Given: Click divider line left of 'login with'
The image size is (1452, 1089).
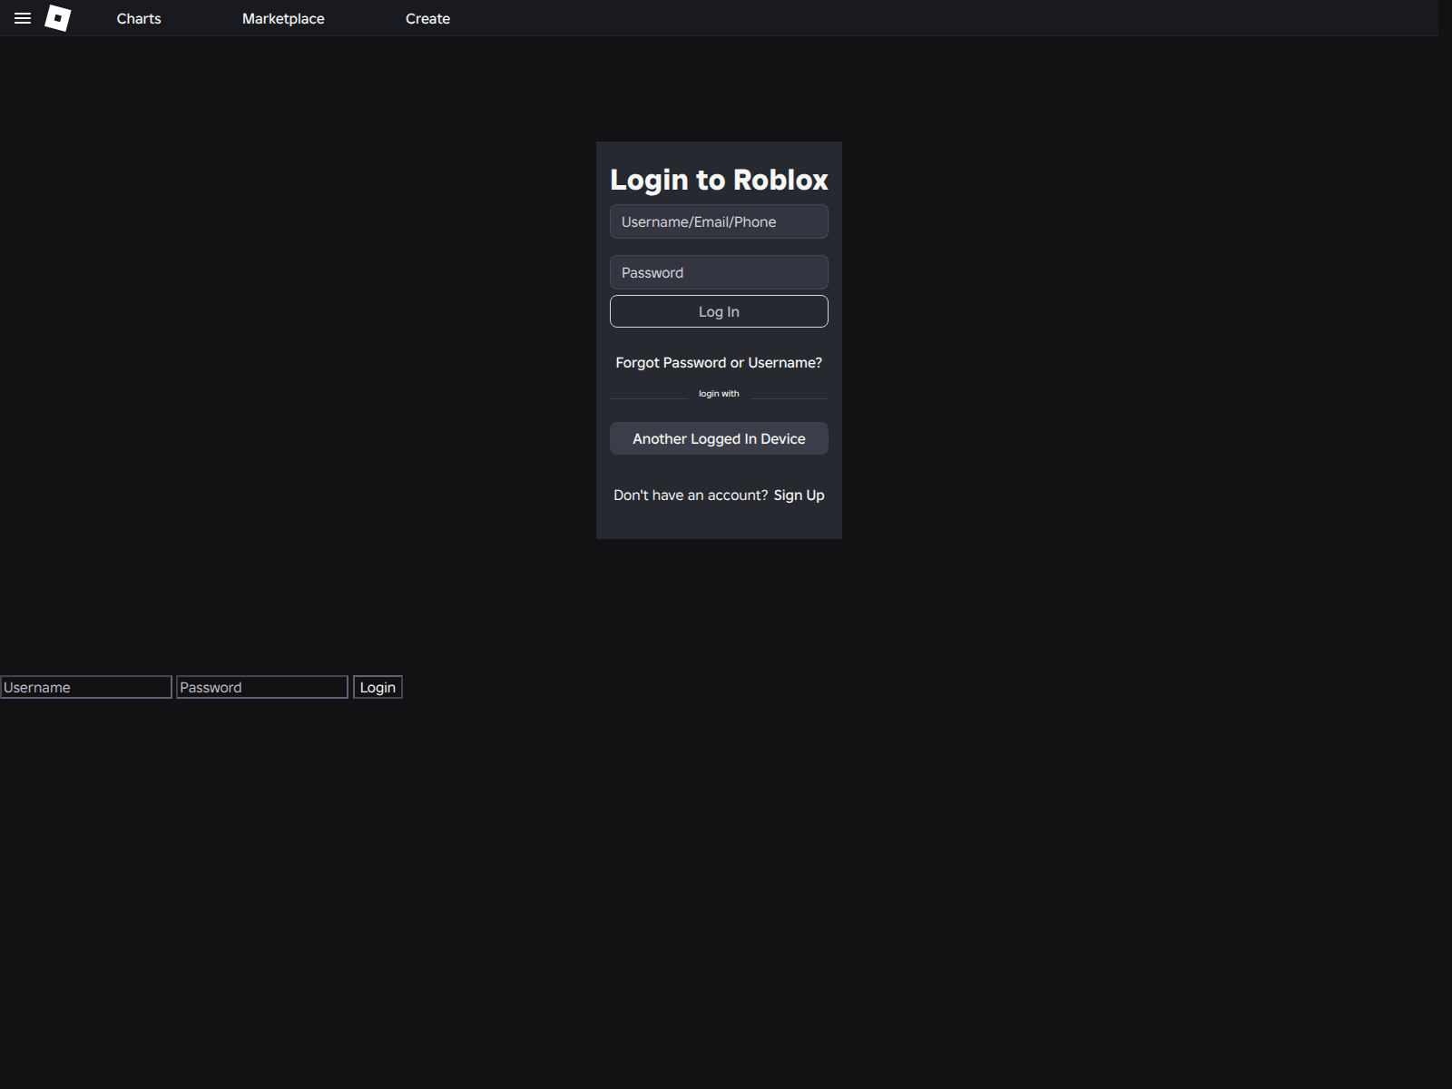Looking at the screenshot, I should 648,398.
